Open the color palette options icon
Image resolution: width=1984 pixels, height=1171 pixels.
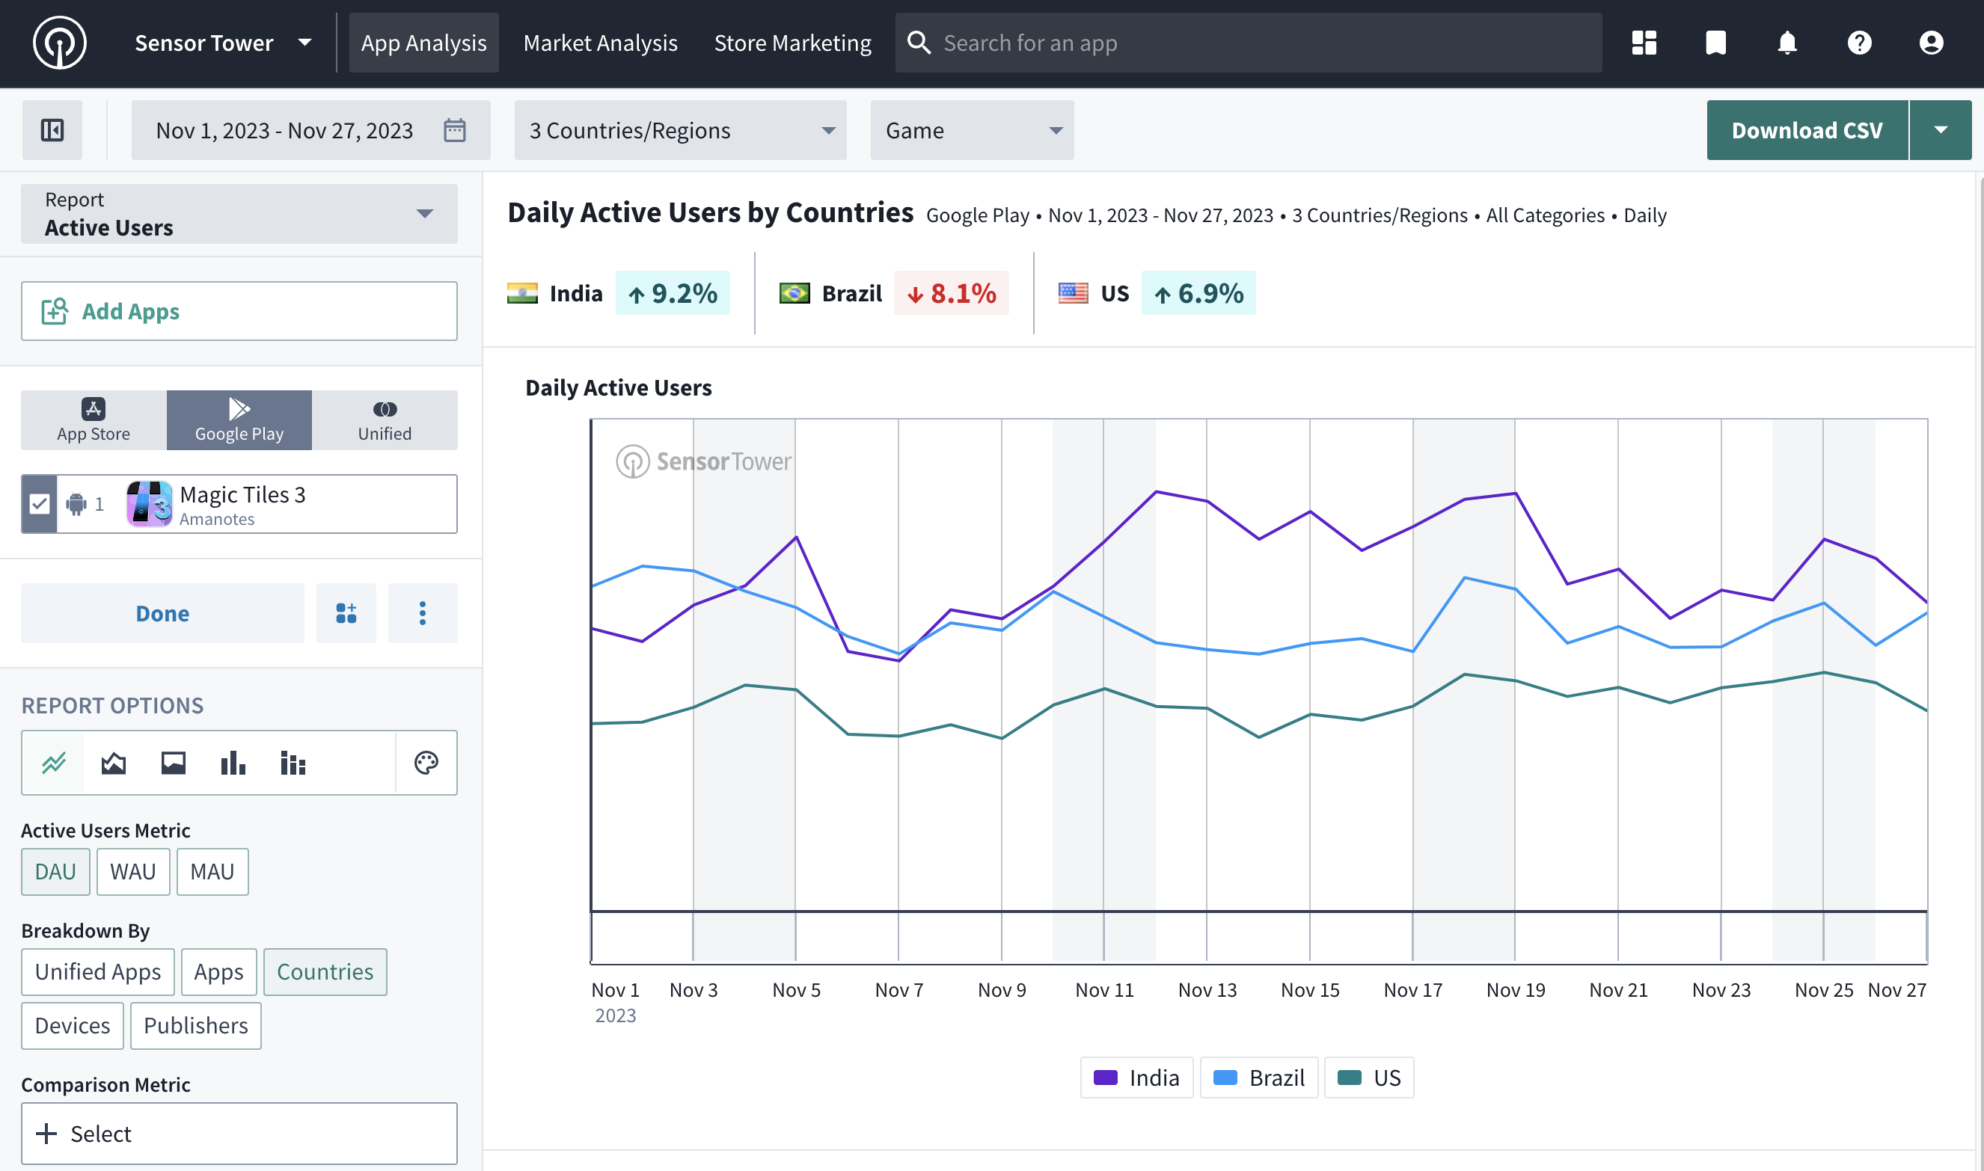426,763
